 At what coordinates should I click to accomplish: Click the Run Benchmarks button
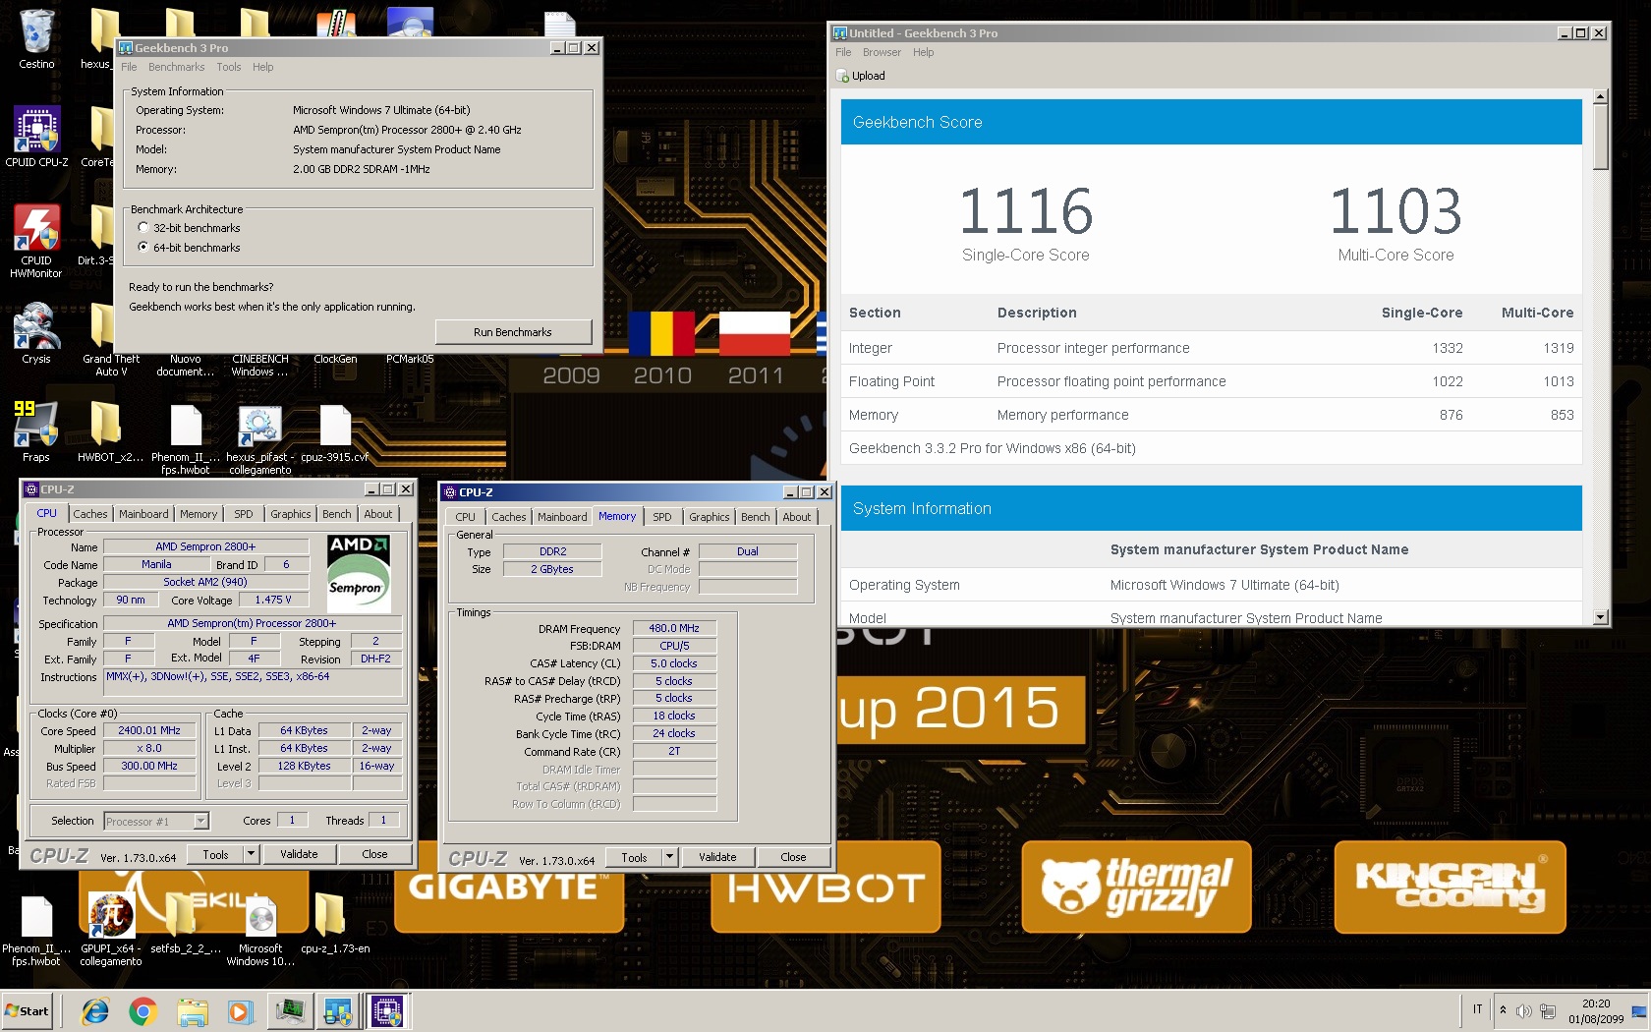point(513,332)
